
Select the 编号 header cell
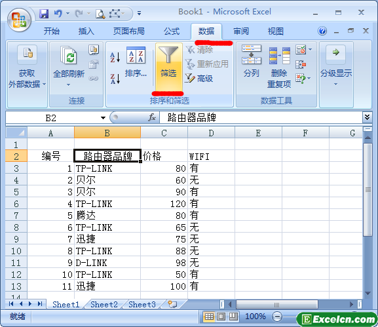click(50, 156)
